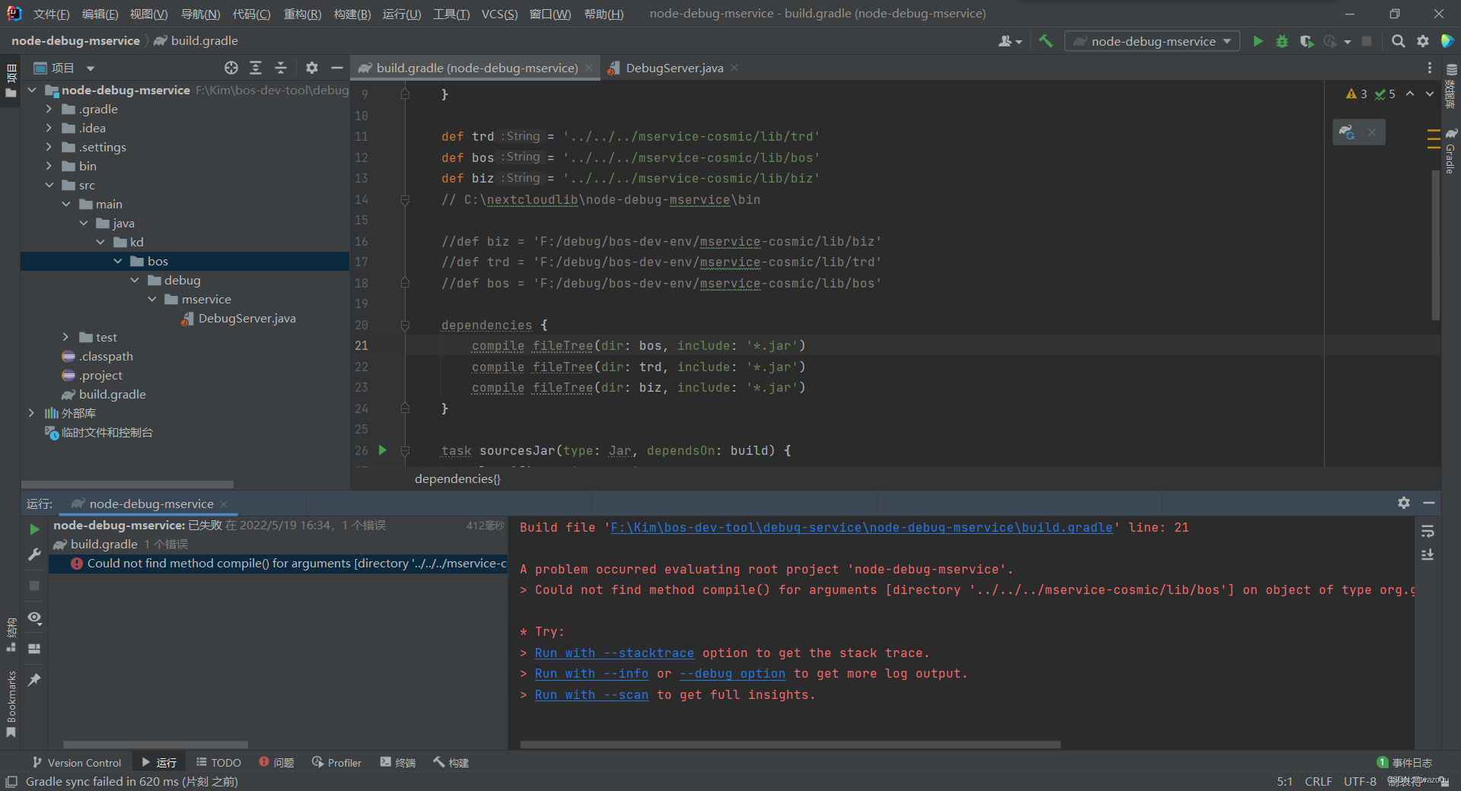
Task: Toggle soft-wrap in console output
Action: pyautogui.click(x=1428, y=532)
